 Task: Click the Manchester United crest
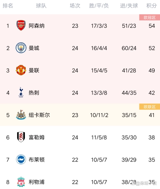pyautogui.click(x=21, y=70)
